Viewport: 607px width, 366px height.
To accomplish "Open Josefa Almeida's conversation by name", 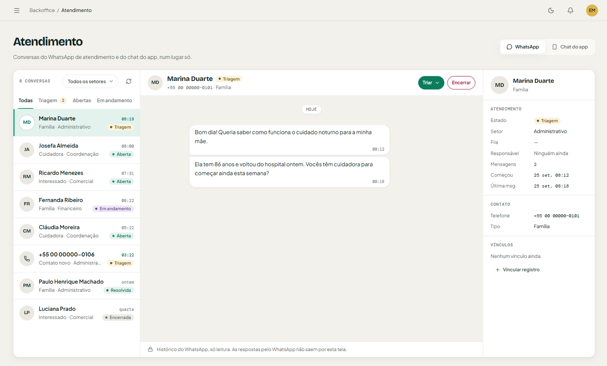I will click(58, 146).
